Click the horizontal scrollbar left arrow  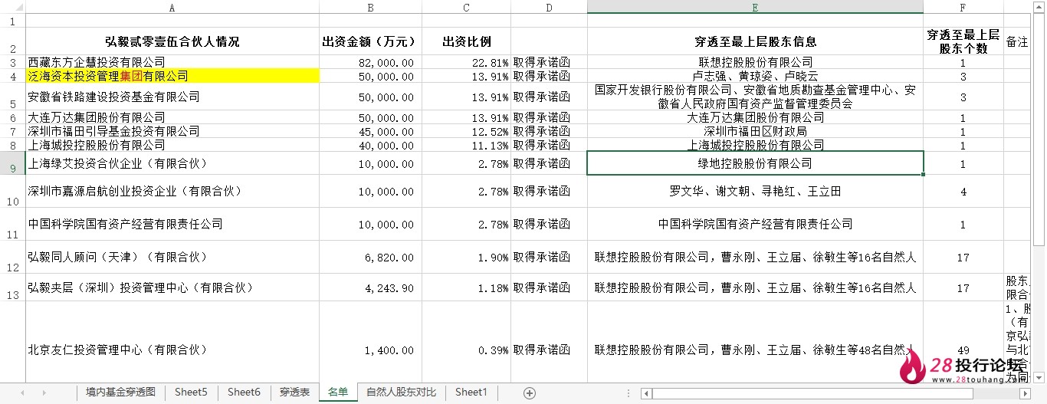pos(648,393)
